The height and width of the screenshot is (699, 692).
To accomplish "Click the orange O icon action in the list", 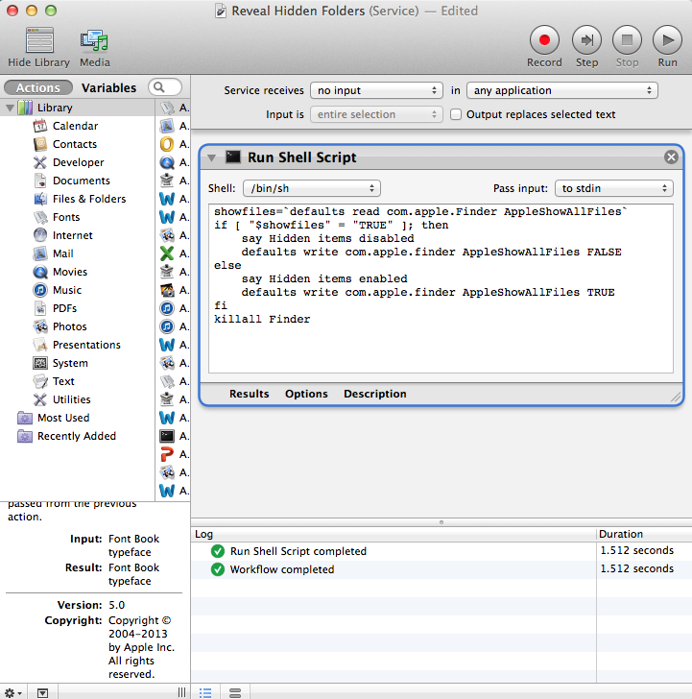I will tap(167, 144).
